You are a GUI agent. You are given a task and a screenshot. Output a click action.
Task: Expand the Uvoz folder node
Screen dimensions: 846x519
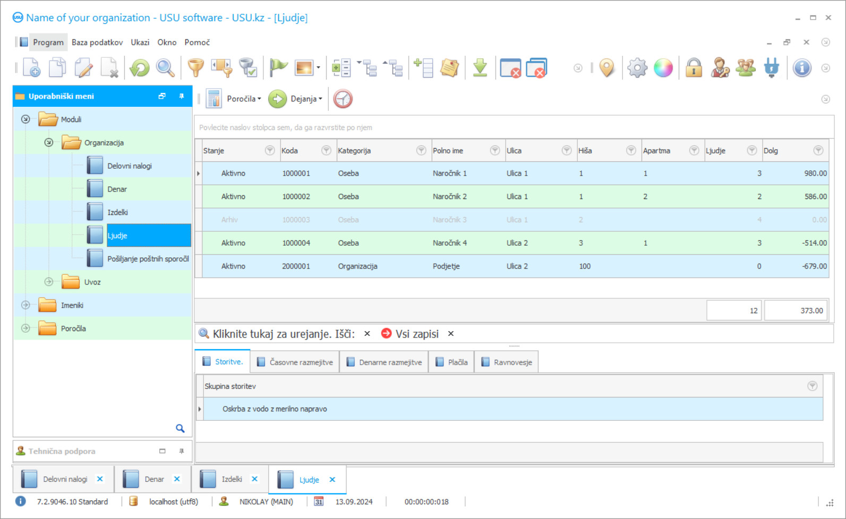49,282
